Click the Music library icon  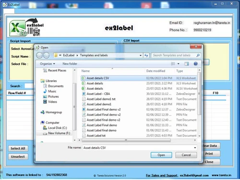(x=45, y=91)
